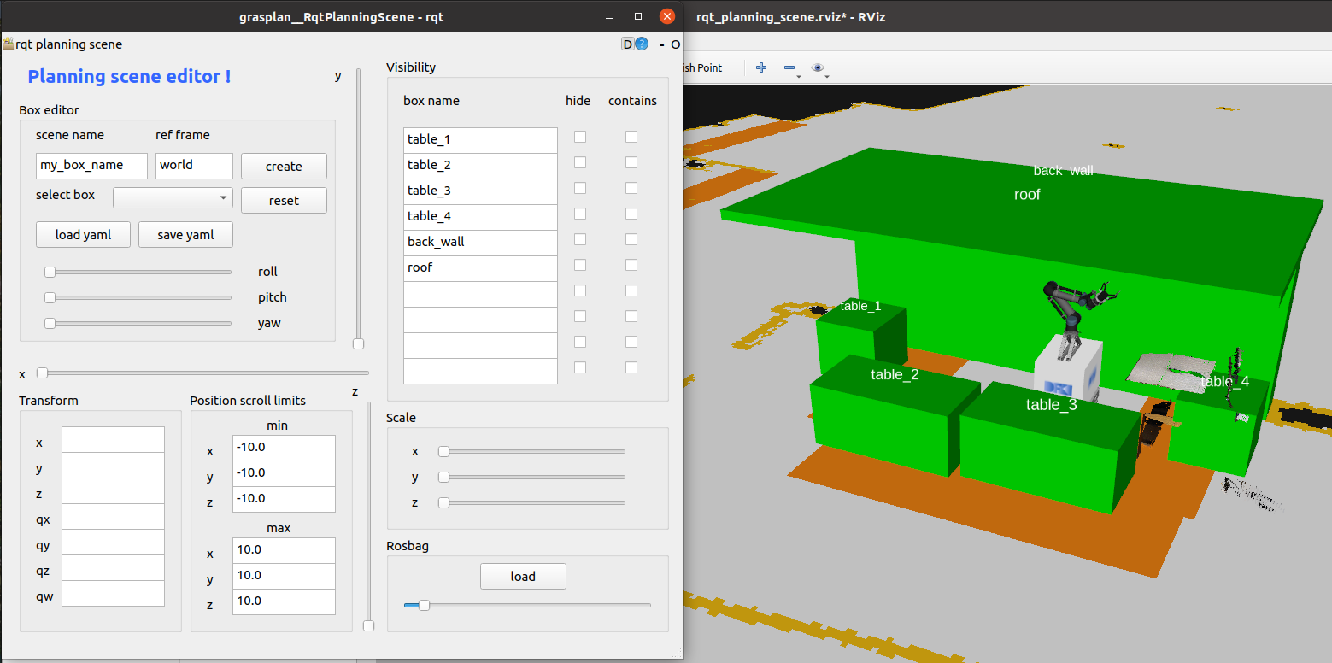Click the load yaml button

click(x=83, y=234)
